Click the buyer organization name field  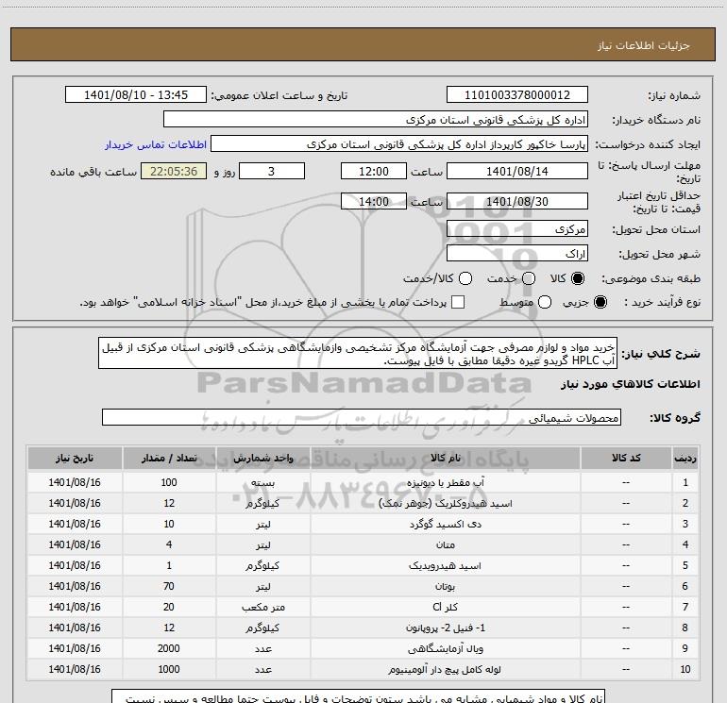click(x=376, y=120)
